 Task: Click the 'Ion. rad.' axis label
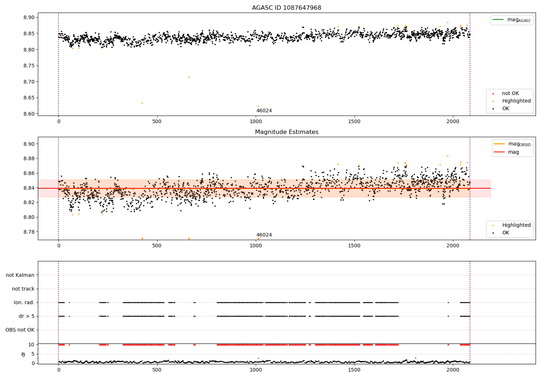(24, 302)
